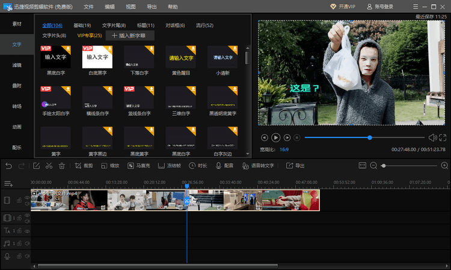
Task: Apply the 马赛克 mosaic tool
Action: (139, 166)
